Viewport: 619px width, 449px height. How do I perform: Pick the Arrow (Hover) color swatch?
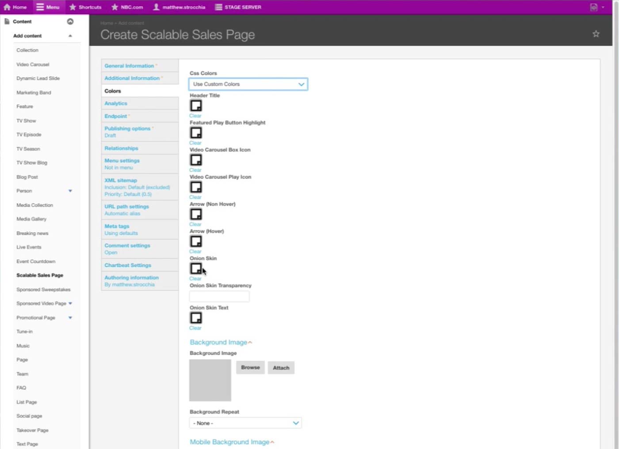pos(196,241)
